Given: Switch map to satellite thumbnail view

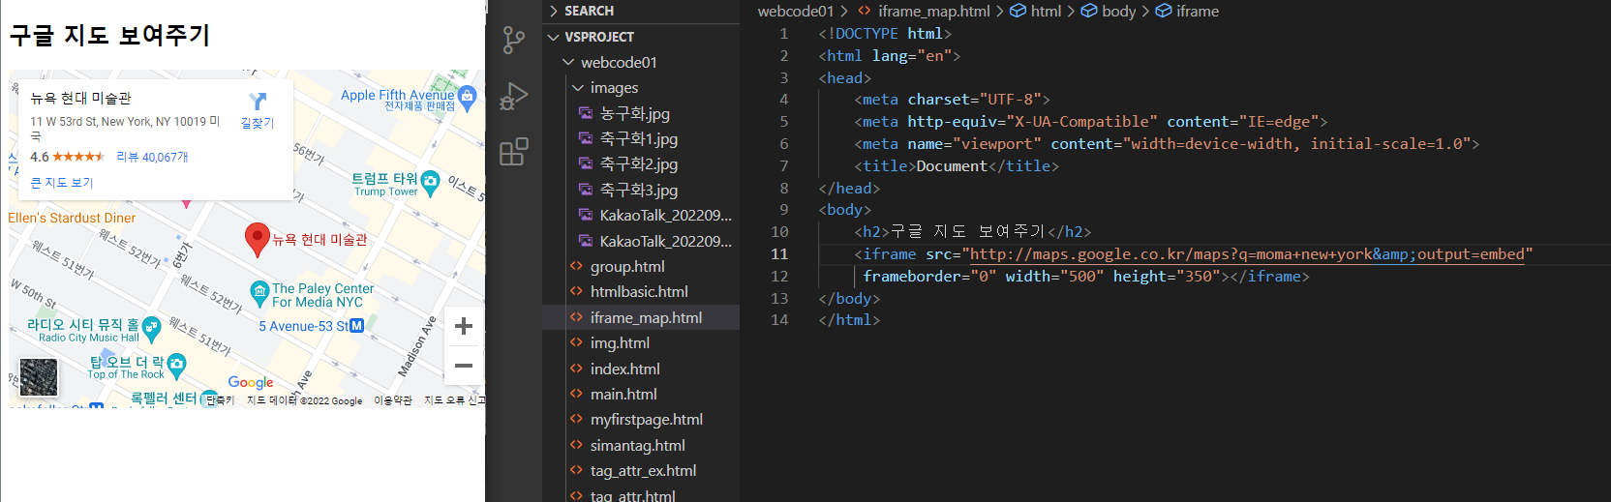Looking at the screenshot, I should [39, 377].
